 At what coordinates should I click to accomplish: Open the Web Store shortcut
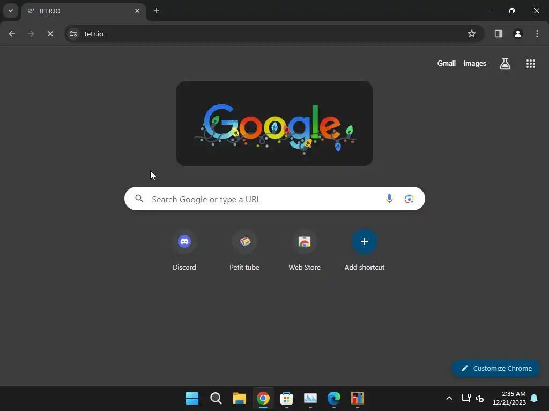click(x=305, y=250)
